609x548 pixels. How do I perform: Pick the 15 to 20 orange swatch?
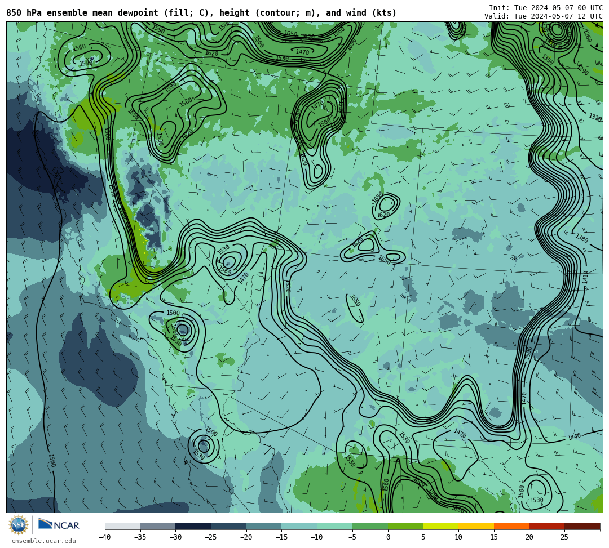pos(511,526)
